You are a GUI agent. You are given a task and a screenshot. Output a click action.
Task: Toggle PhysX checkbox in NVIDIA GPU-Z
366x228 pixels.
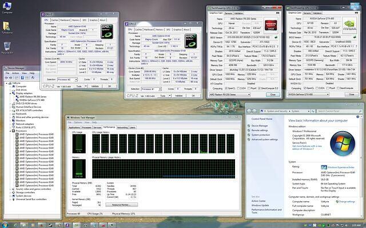(x=328, y=88)
